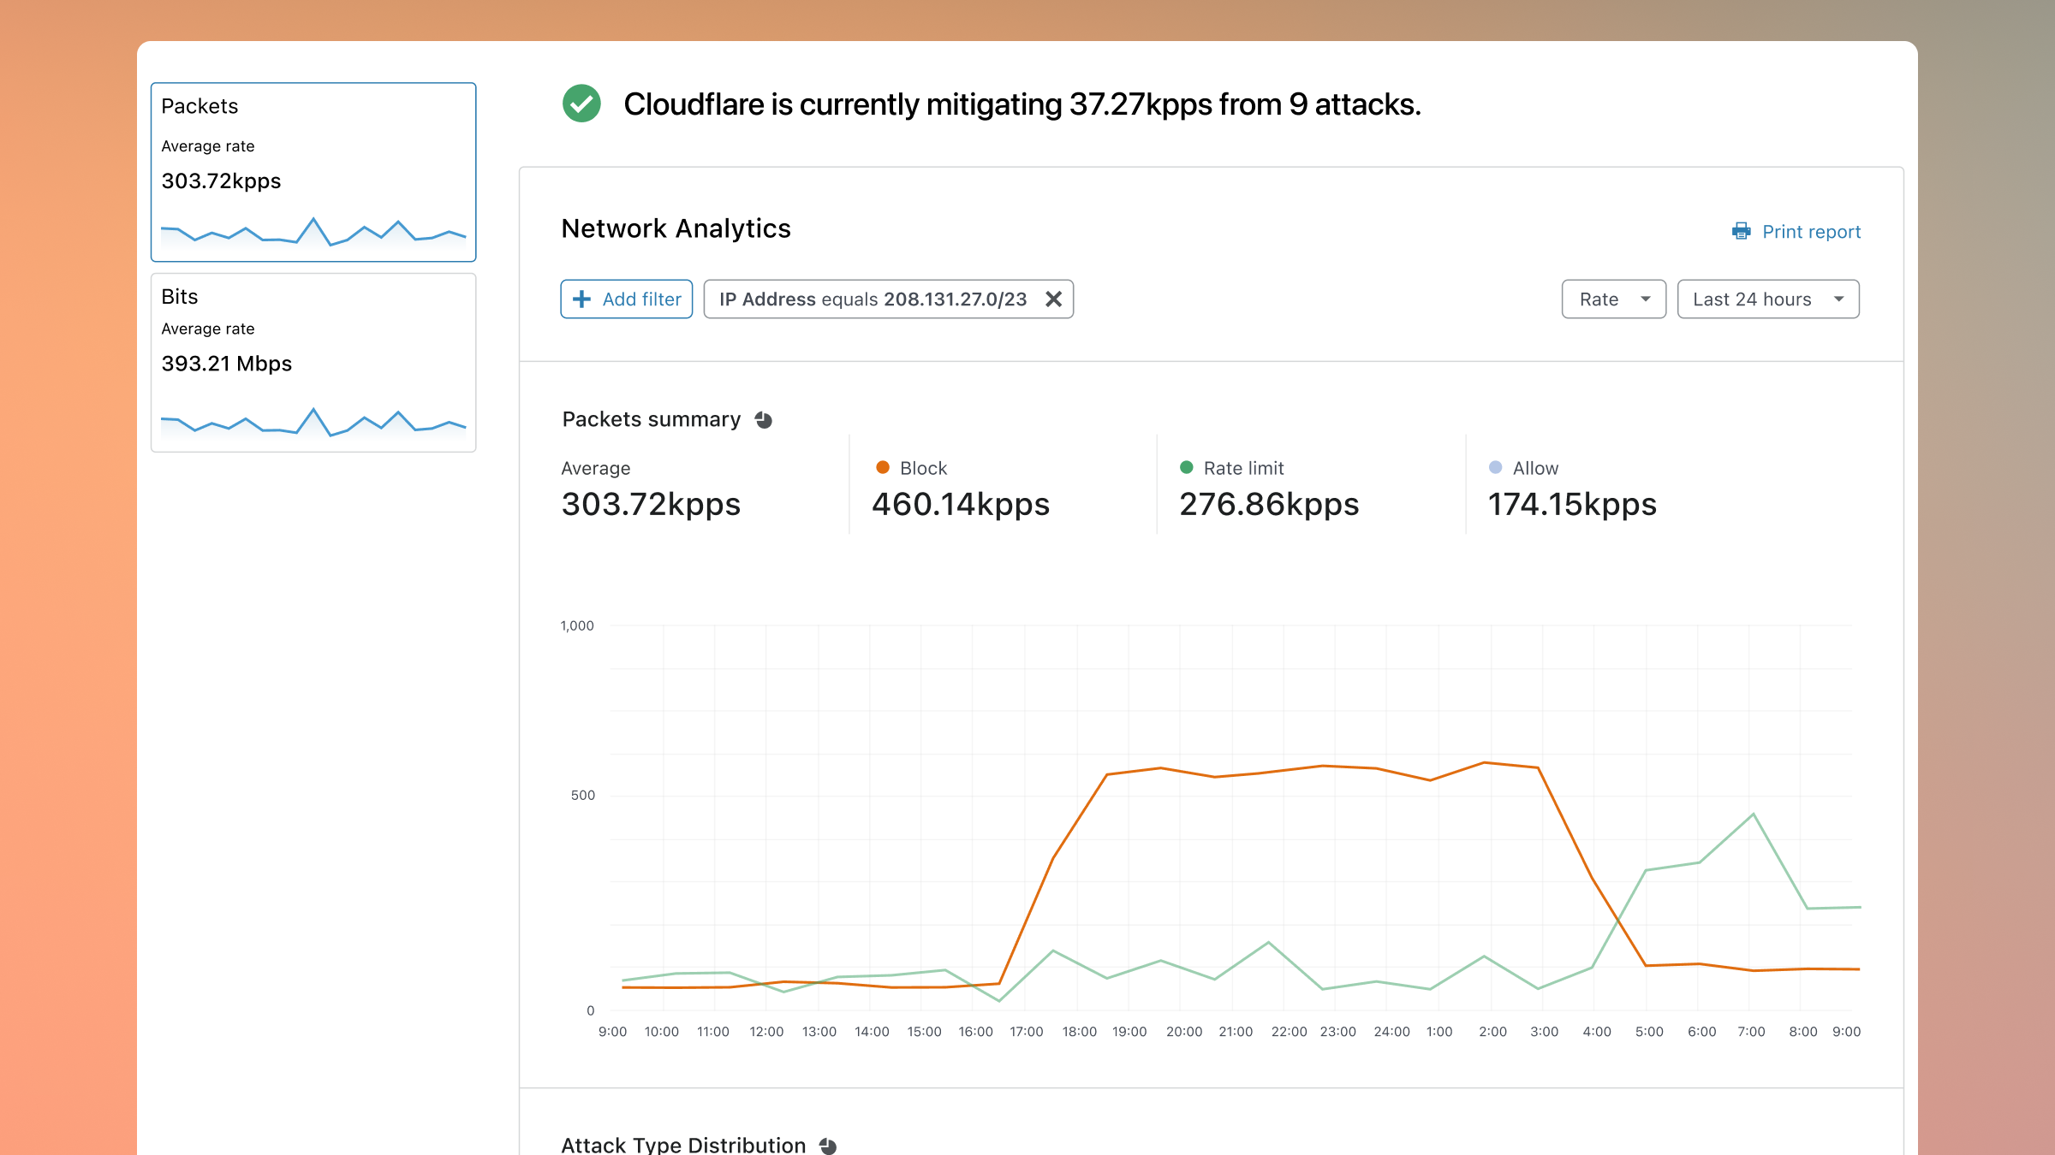Viewport: 2055px width, 1155px height.
Task: Click the Packets summary pie chart icon
Action: click(x=764, y=420)
